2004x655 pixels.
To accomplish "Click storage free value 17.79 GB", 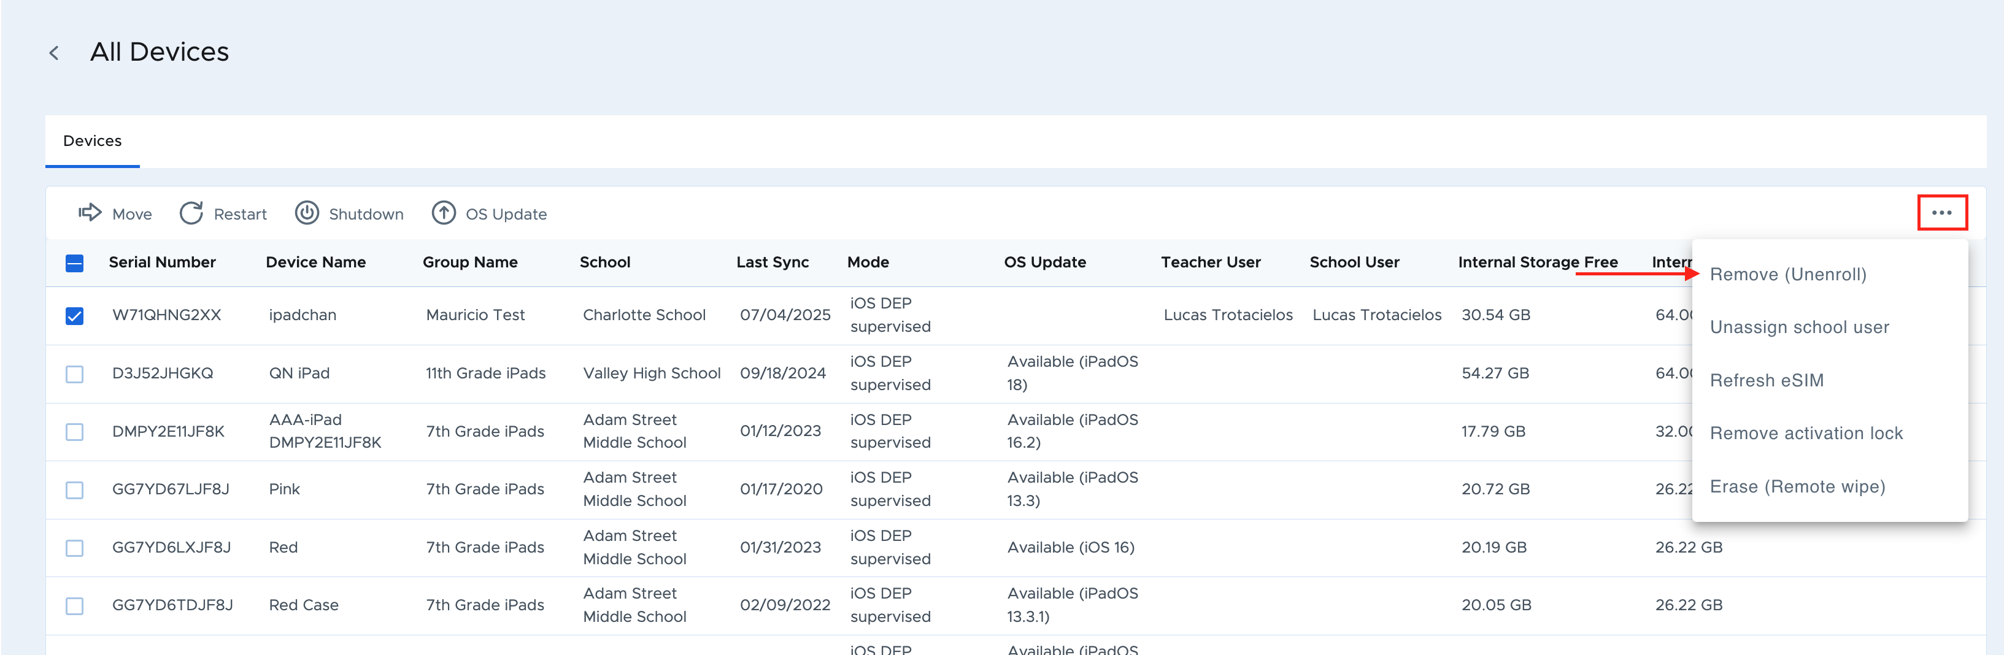I will (x=1493, y=431).
